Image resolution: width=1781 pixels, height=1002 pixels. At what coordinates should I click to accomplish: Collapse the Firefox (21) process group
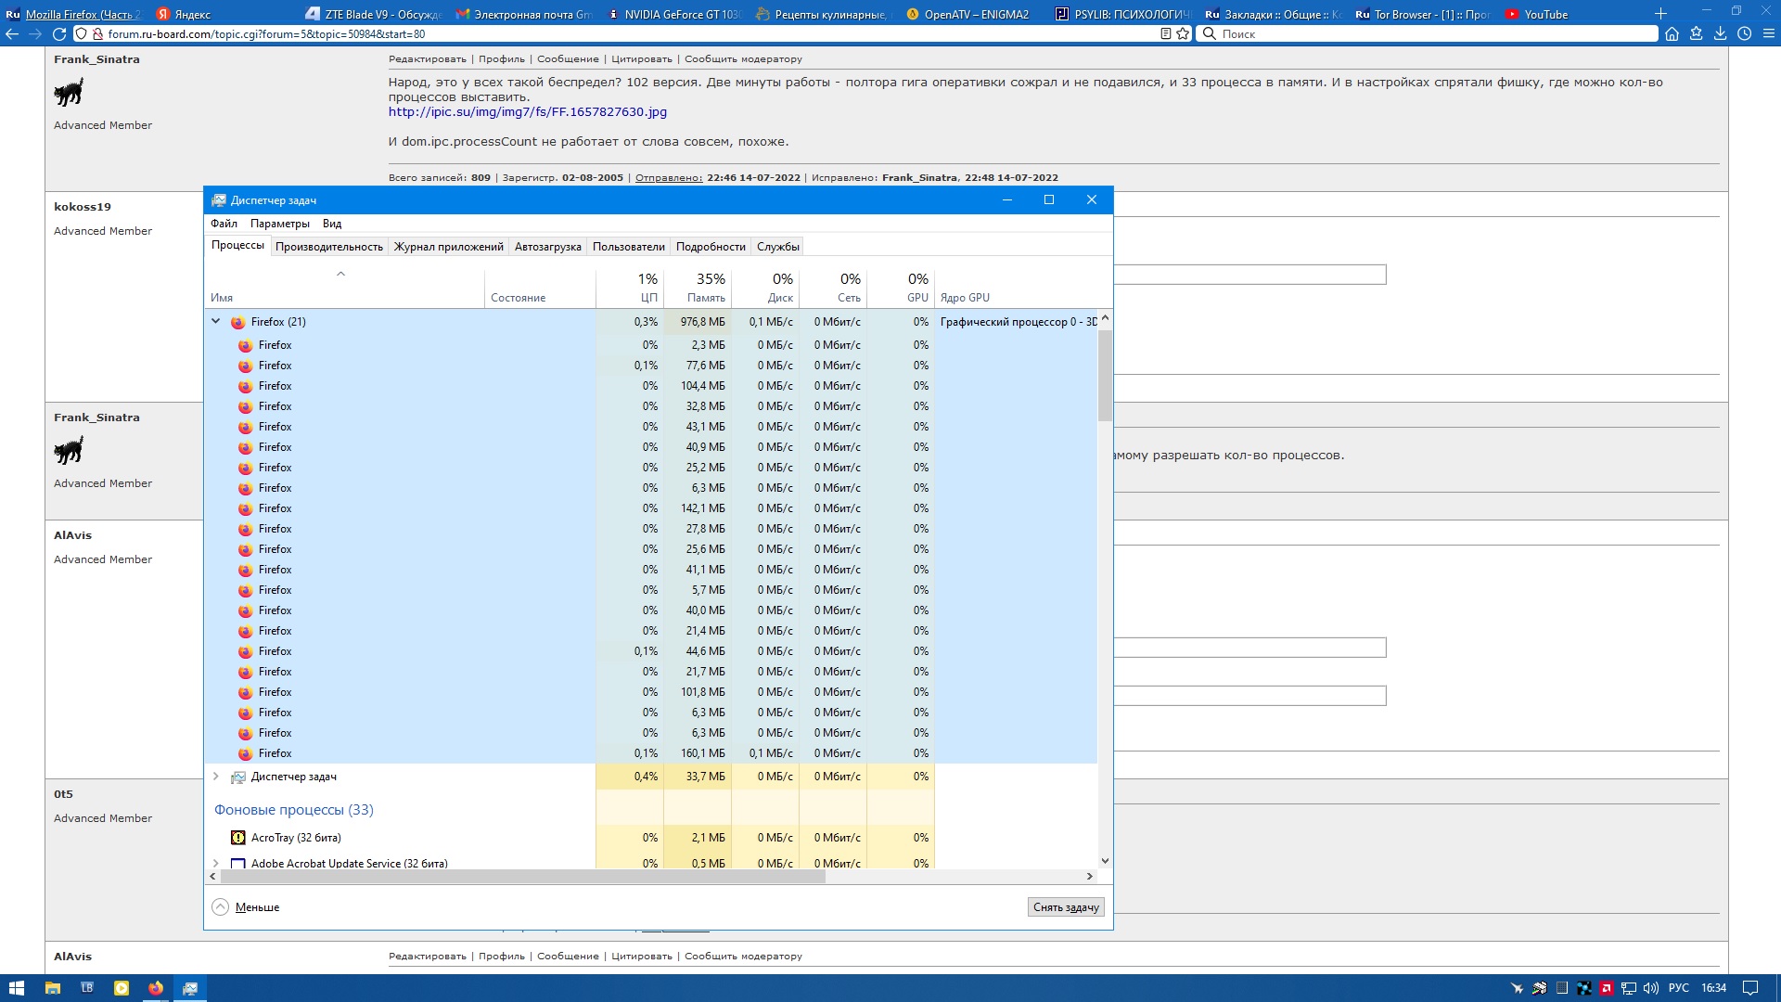216,322
